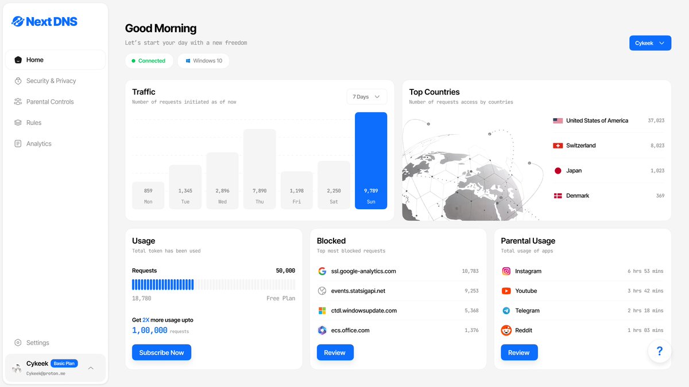
Task: Click the 18,780 used requests value
Action: [x=142, y=298]
